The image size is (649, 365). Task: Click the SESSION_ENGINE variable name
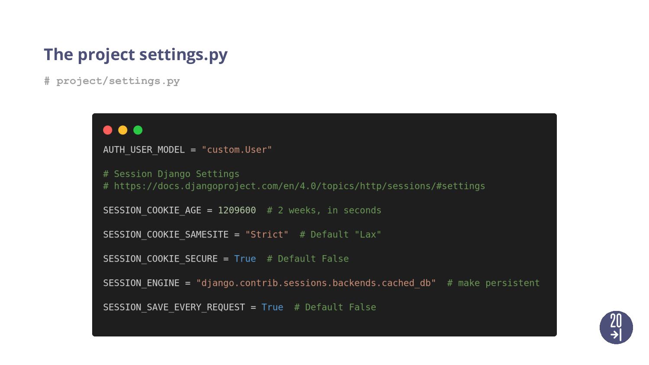tap(141, 283)
